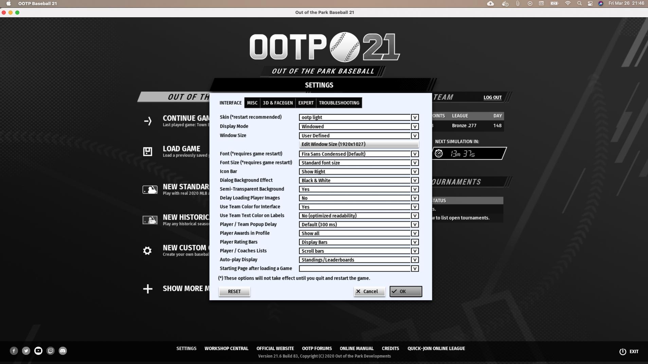Open the Facebook page icon

point(14,351)
